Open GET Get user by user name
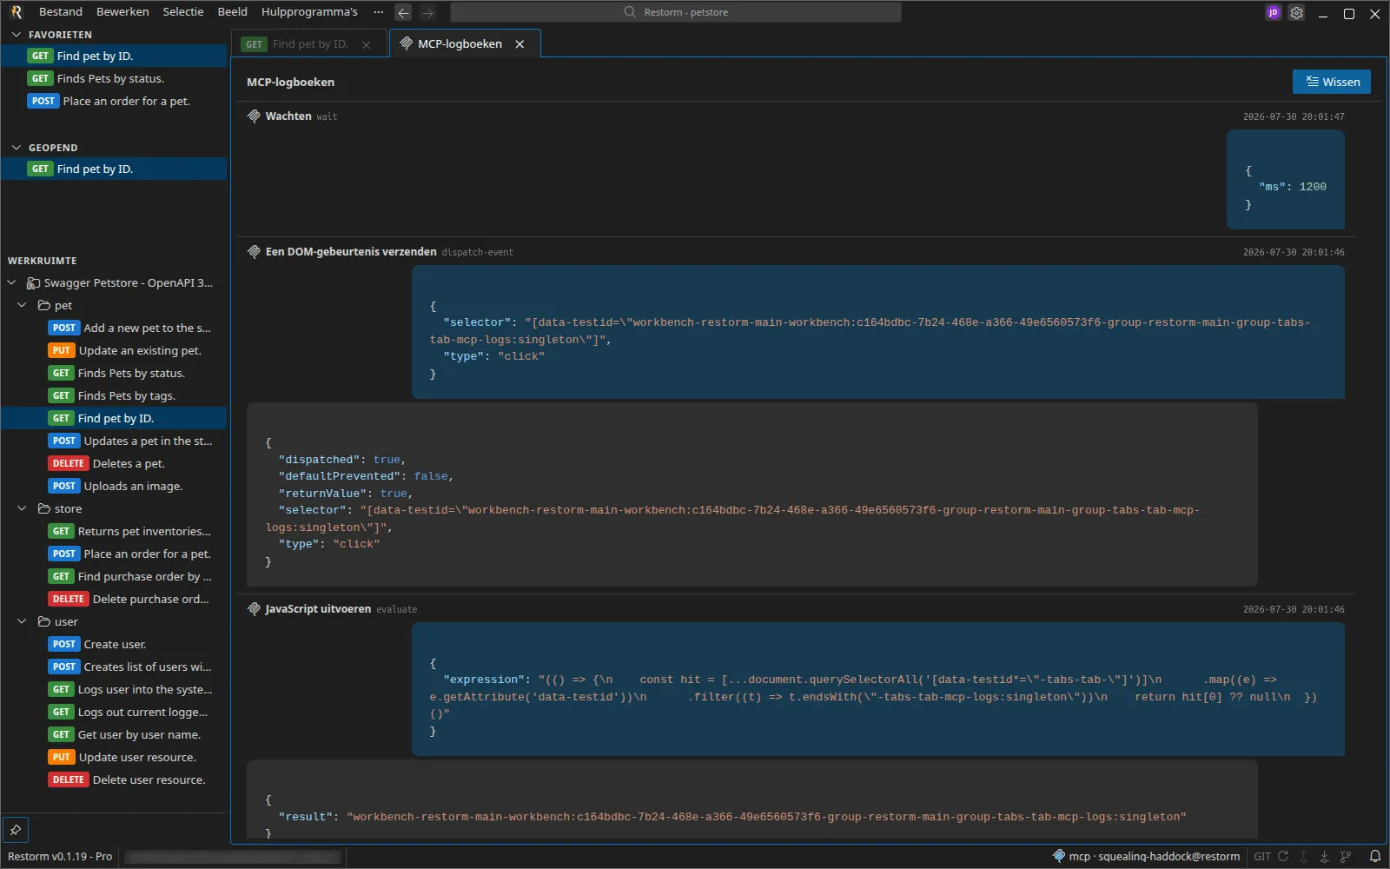The image size is (1390, 869). (114, 734)
